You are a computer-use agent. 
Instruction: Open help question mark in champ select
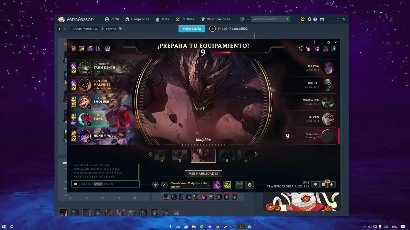point(315,42)
